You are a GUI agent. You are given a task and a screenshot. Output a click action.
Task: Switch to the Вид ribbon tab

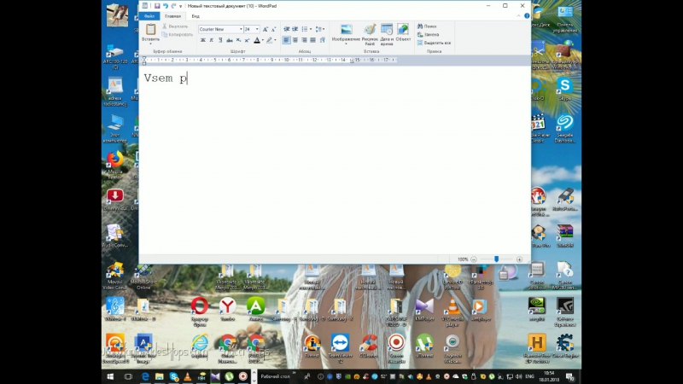click(x=196, y=15)
